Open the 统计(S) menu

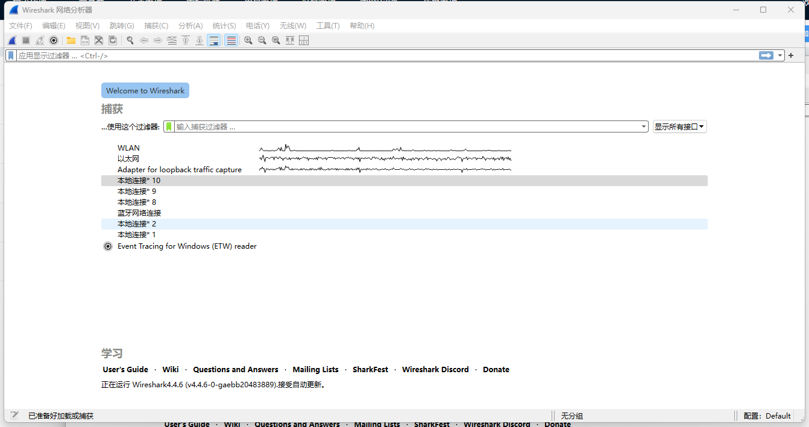tap(224, 26)
